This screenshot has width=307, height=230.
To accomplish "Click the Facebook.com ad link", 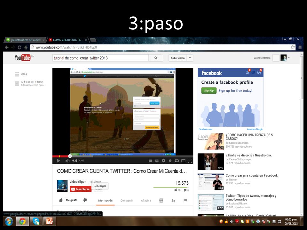I will (205, 129).
